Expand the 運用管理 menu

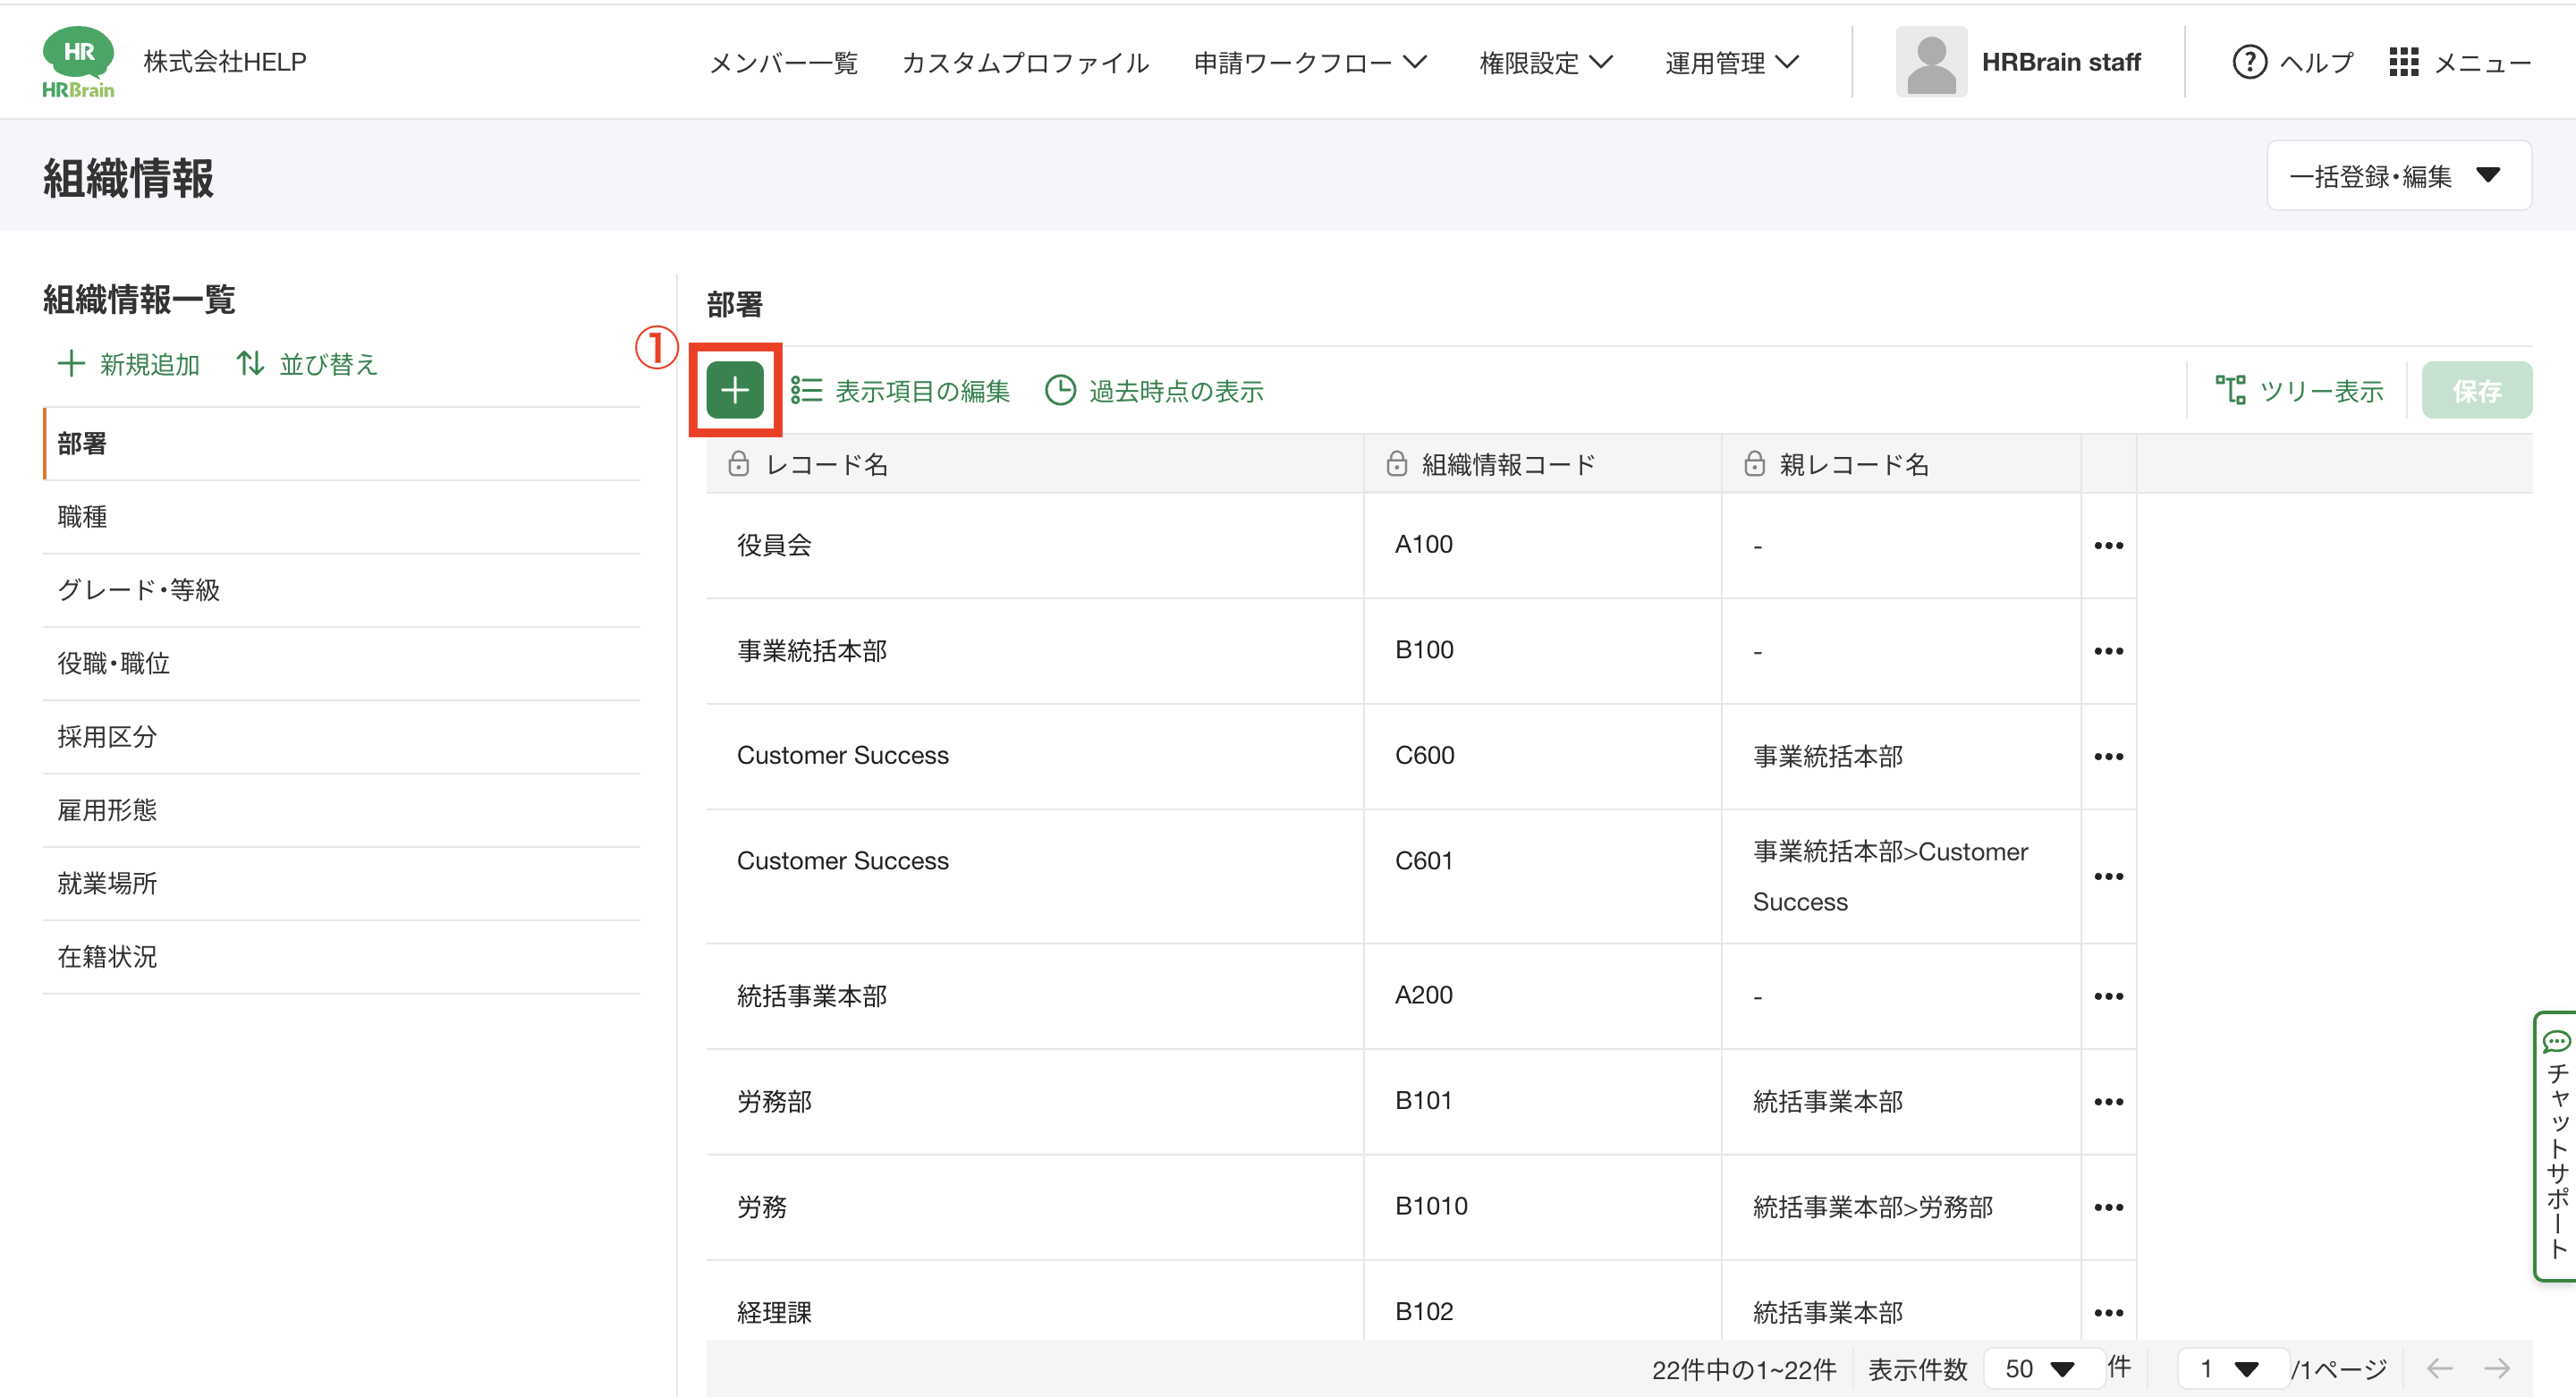(x=1732, y=62)
